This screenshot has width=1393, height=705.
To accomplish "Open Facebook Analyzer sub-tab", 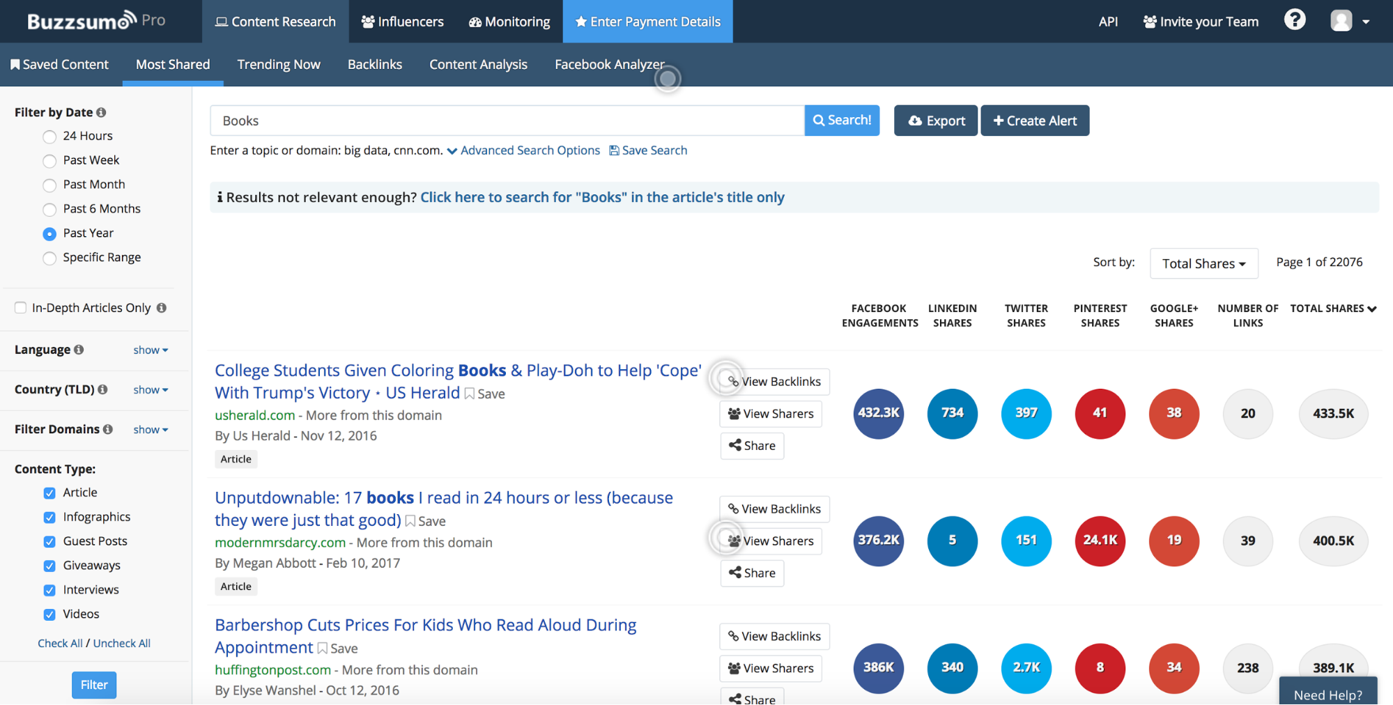I will (610, 64).
